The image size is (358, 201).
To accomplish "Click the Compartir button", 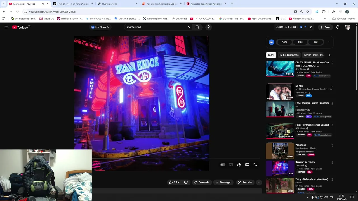I will pos(201,182).
